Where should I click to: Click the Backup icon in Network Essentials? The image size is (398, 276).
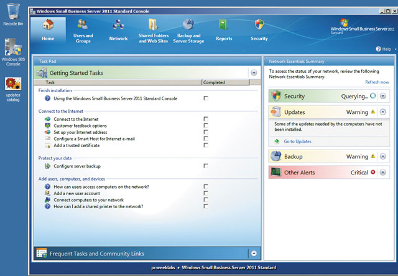(x=276, y=156)
